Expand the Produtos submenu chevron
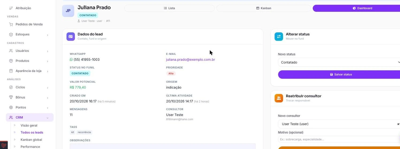The image size is (400, 149). point(47,61)
